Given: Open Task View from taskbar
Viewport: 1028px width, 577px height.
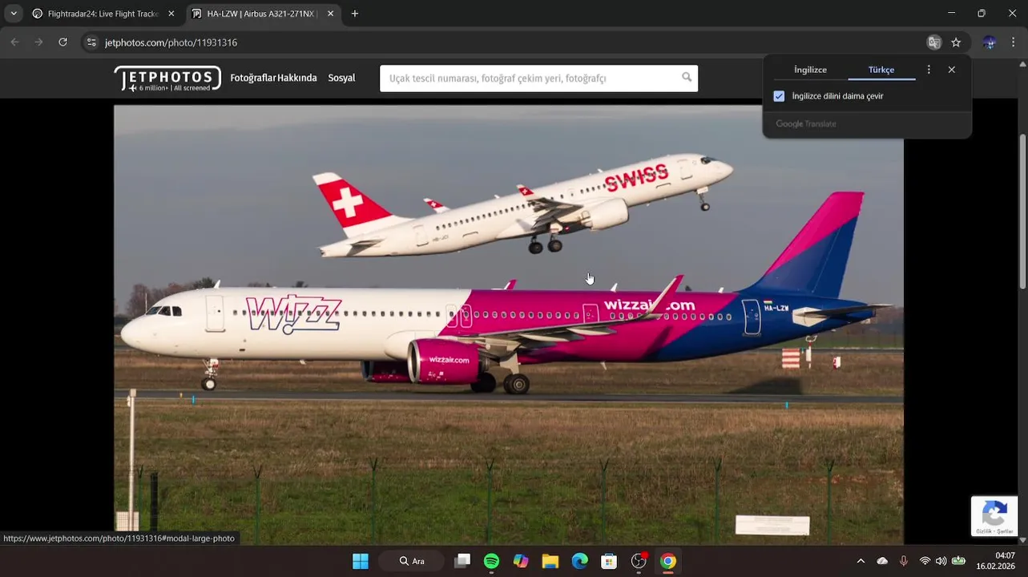Looking at the screenshot, I should click(x=462, y=561).
